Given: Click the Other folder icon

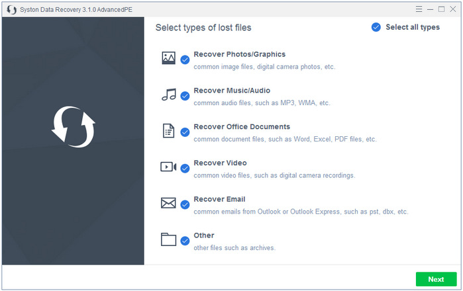Looking at the screenshot, I should point(168,239).
